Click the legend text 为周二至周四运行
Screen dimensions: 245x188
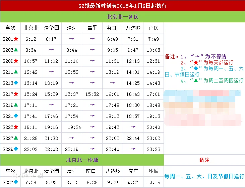click(x=224, y=80)
